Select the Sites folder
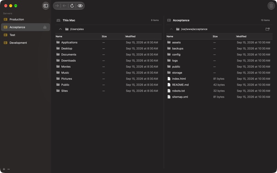This screenshot has width=277, height=173. point(108,91)
